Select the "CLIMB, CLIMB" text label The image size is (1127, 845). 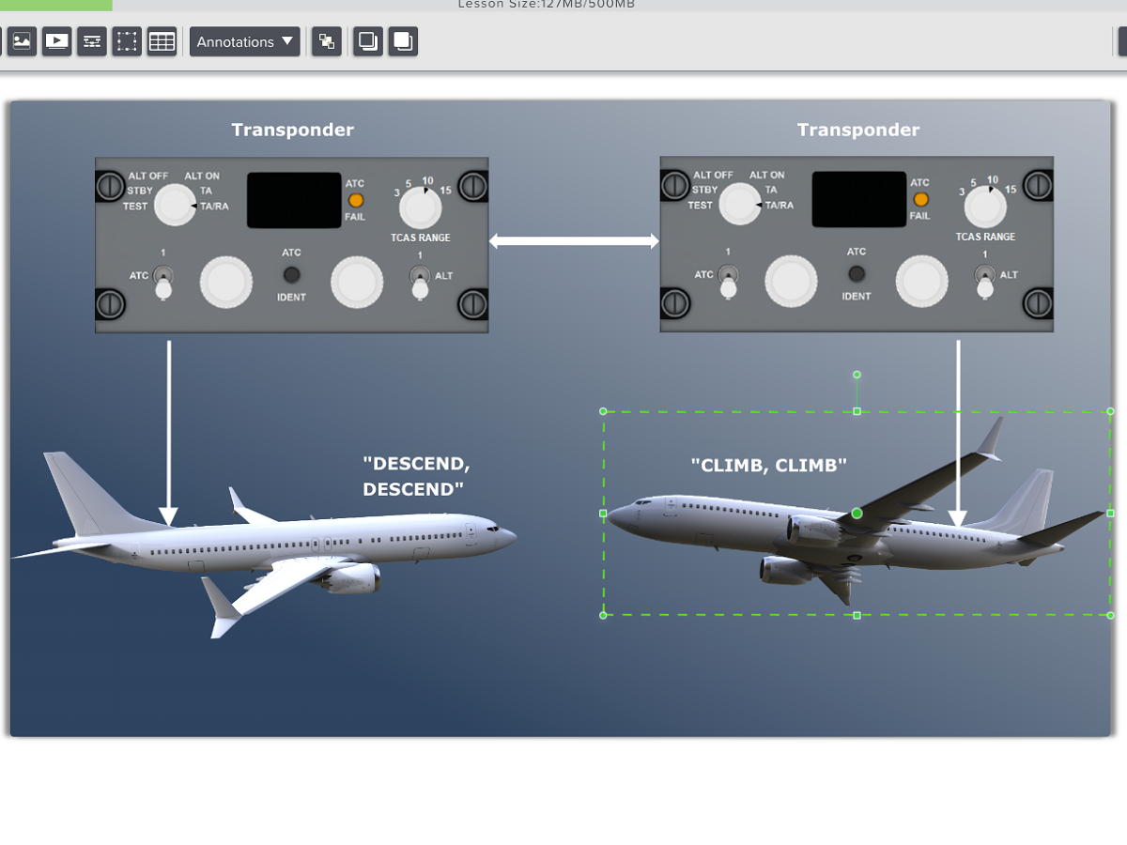pyautogui.click(x=769, y=465)
